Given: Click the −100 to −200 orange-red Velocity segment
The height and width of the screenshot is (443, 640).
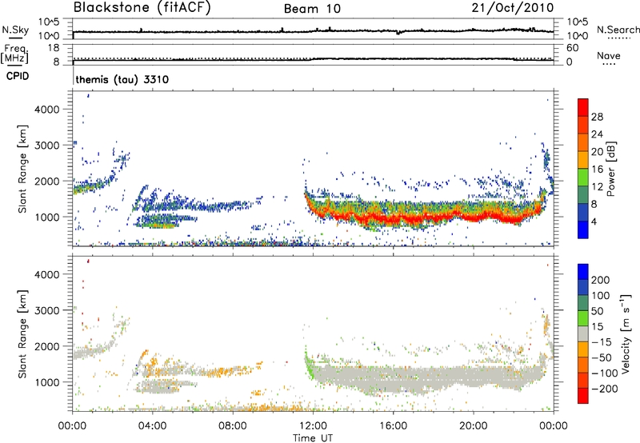Looking at the screenshot, I should [x=583, y=380].
